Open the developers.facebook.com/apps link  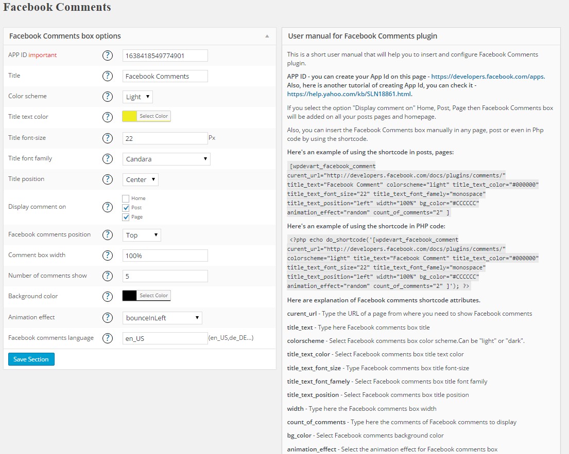[x=487, y=77]
